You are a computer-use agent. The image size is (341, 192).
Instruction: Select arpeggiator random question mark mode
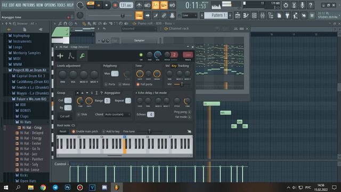101,93
